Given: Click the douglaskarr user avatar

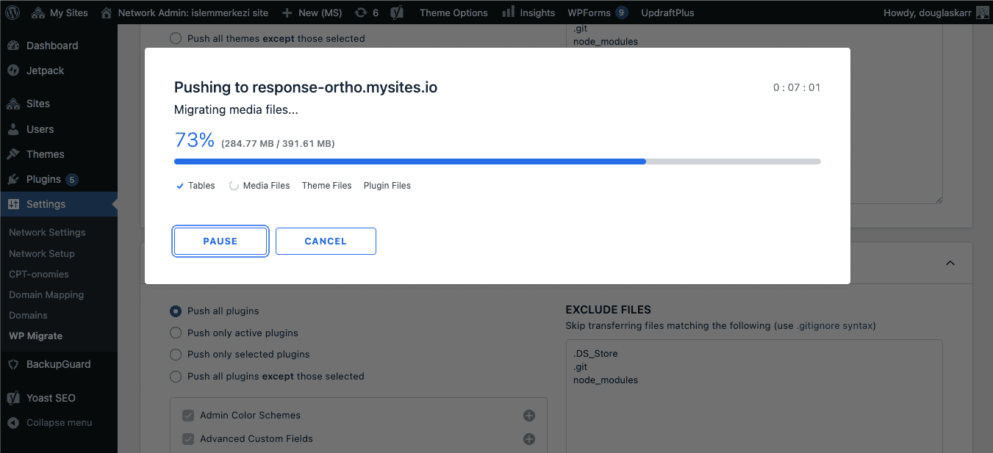Looking at the screenshot, I should [x=982, y=12].
